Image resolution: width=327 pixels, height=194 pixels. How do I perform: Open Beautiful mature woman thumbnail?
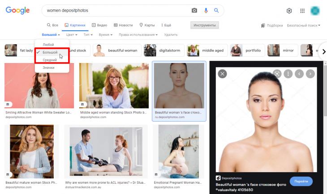pyautogui.click(x=32, y=152)
